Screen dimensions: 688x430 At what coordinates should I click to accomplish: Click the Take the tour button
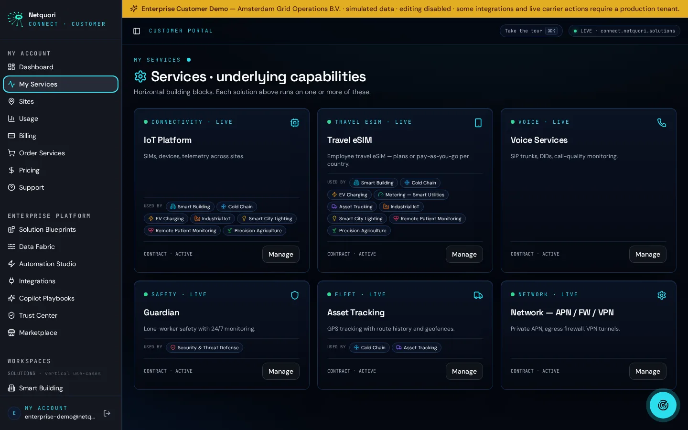531,31
